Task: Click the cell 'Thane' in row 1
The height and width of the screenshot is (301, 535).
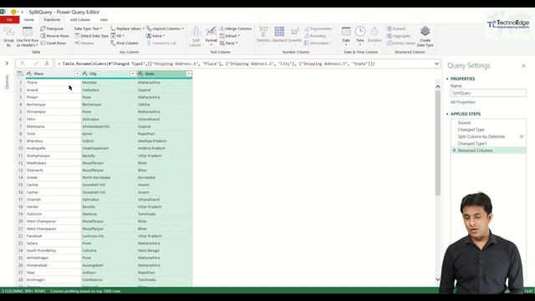Action: pos(53,83)
